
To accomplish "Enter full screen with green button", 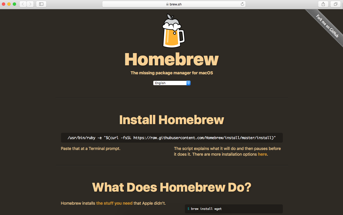I will point(14,4).
